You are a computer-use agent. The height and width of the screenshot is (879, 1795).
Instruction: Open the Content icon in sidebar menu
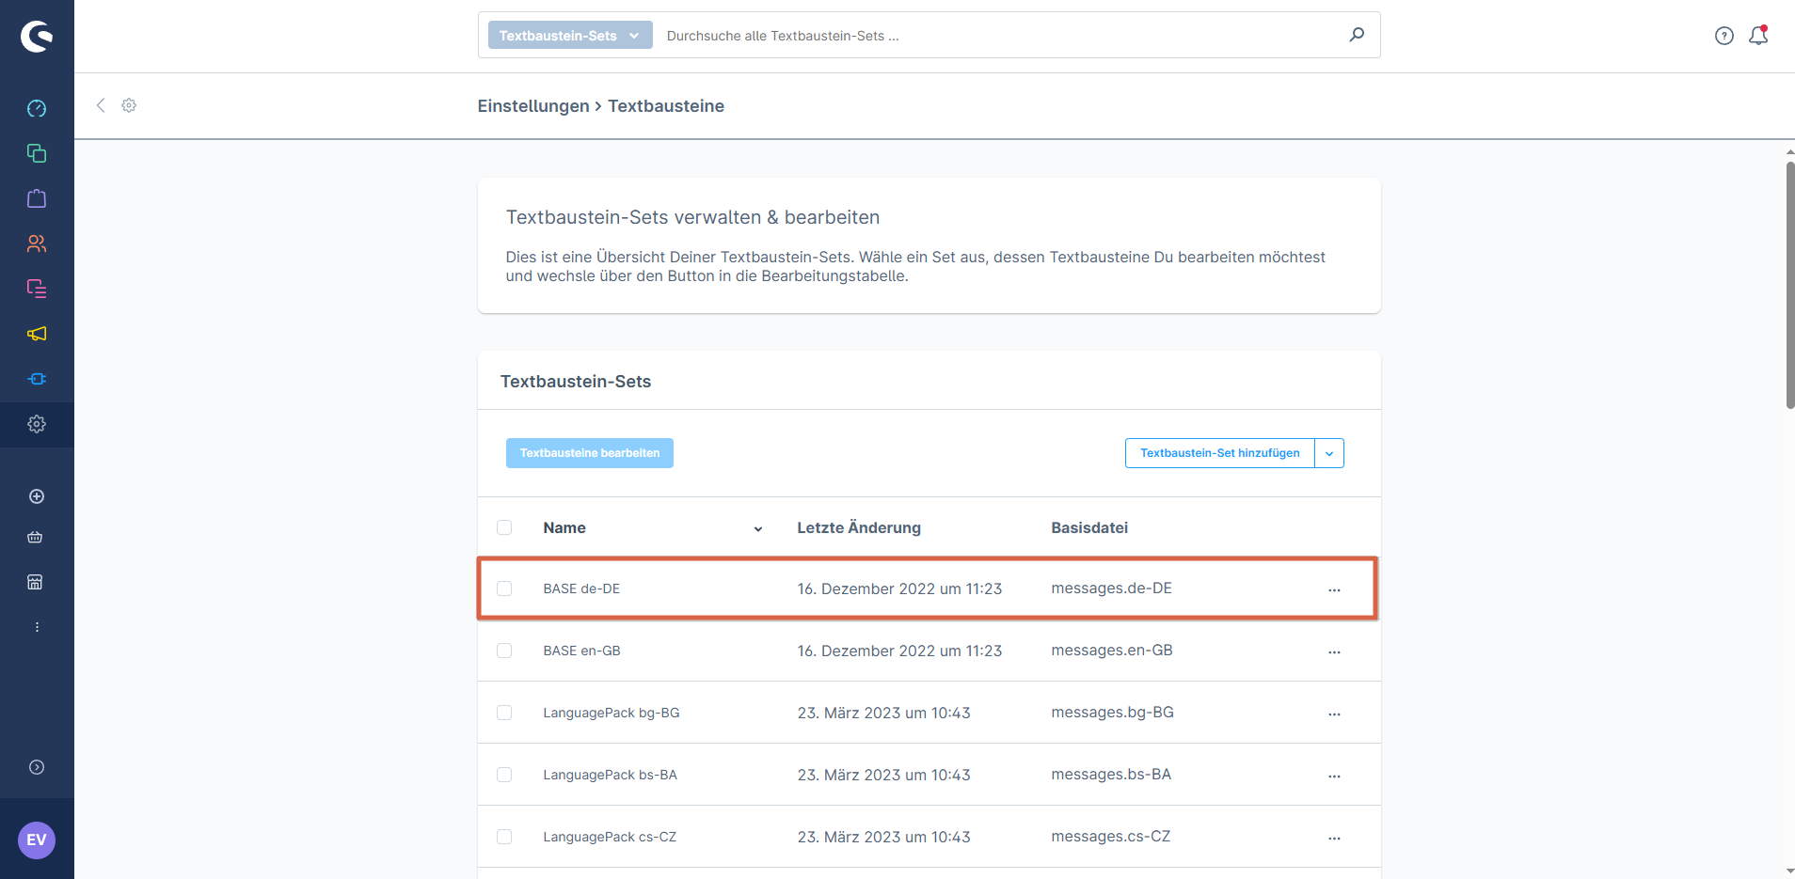pos(37,289)
